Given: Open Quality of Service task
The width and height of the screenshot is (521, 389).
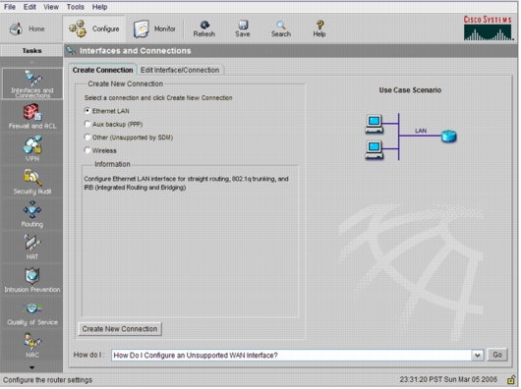Looking at the screenshot, I should click(31, 312).
